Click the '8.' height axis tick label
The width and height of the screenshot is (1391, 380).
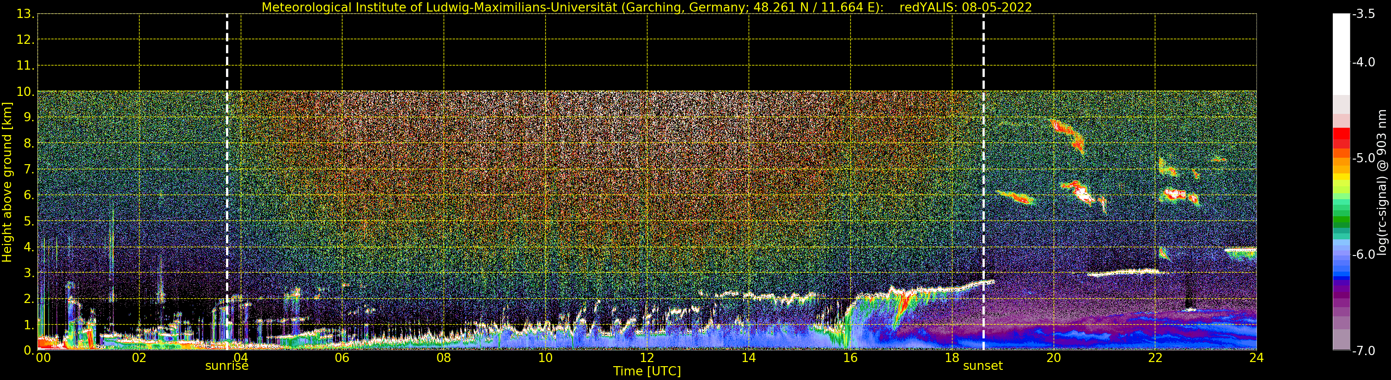click(28, 143)
